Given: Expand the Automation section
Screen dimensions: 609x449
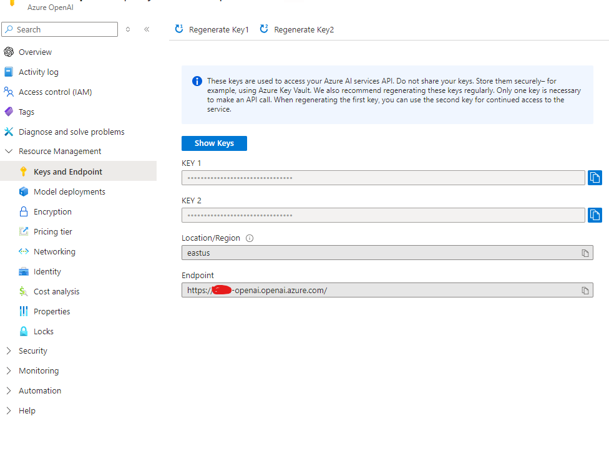Looking at the screenshot, I should [9, 390].
